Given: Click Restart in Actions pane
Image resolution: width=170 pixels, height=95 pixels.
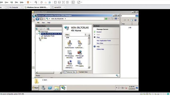Looking at the screenshot, I should [99, 32].
